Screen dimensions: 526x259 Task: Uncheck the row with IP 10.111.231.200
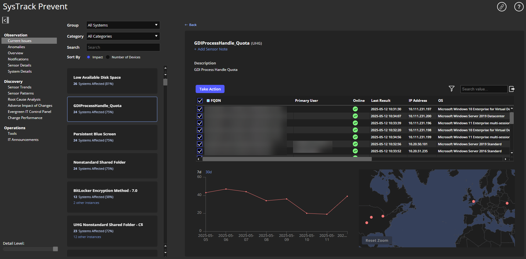[200, 116]
